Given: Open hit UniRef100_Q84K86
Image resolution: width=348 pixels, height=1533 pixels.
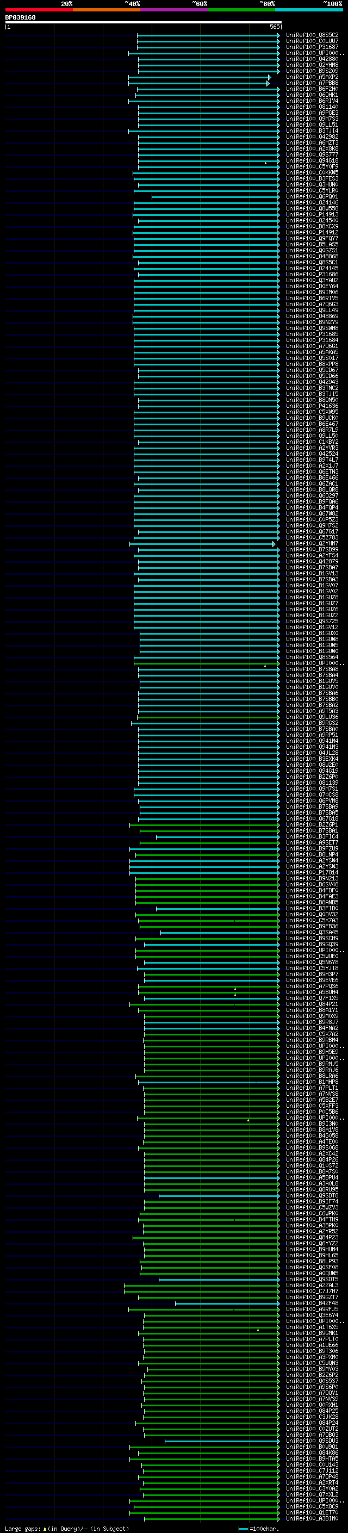Looking at the screenshot, I should coord(312,1453).
